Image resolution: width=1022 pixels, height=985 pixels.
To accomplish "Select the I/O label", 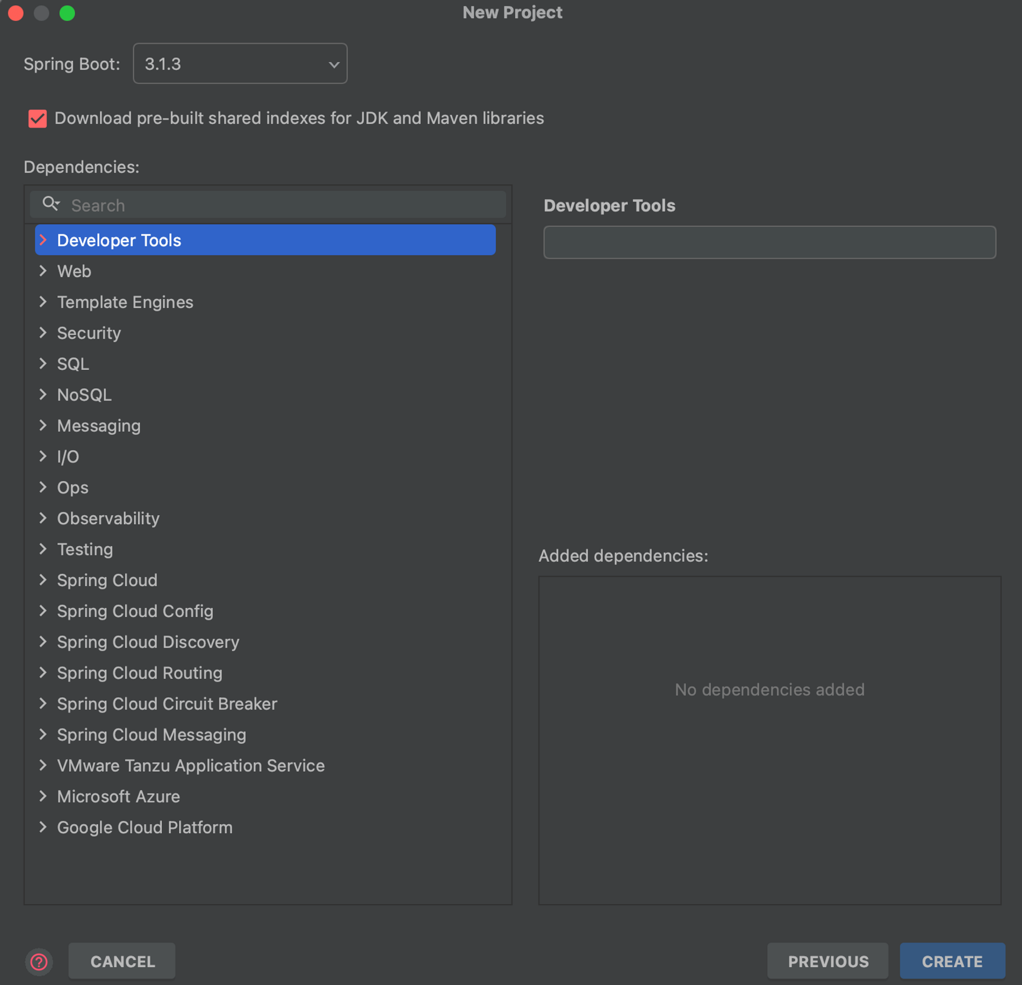I will coord(68,457).
